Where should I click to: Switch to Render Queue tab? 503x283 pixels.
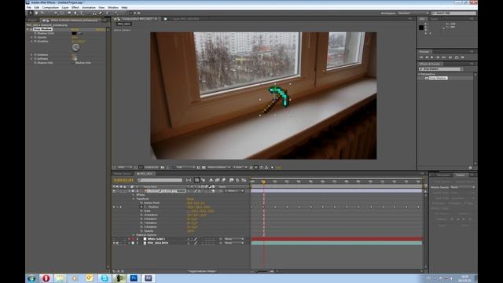point(123,174)
